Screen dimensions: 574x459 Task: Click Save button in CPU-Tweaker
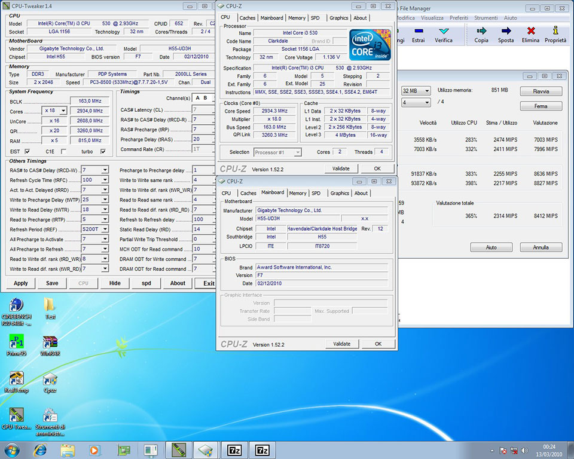[x=52, y=283]
